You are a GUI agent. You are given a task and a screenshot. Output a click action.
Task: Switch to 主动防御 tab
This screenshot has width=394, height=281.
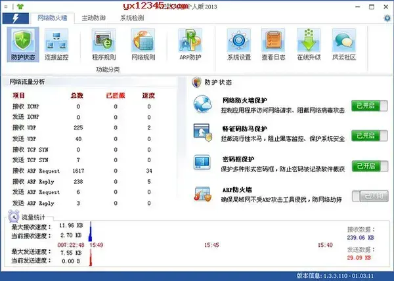pos(93,18)
